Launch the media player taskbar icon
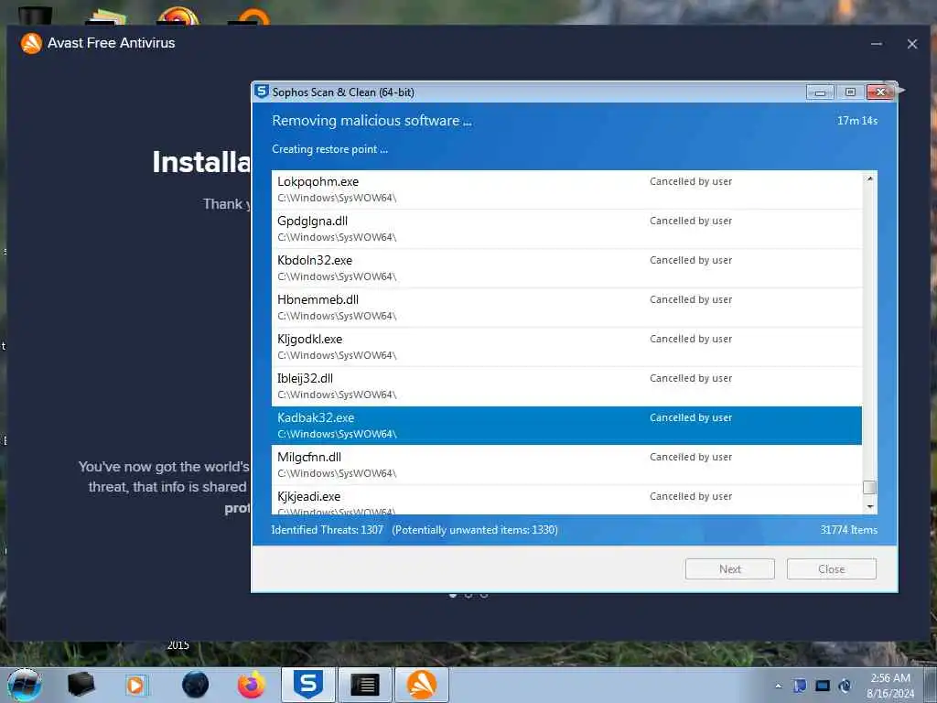The height and width of the screenshot is (703, 937). (136, 685)
